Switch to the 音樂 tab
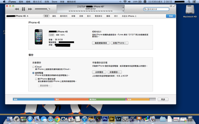 [81, 16]
